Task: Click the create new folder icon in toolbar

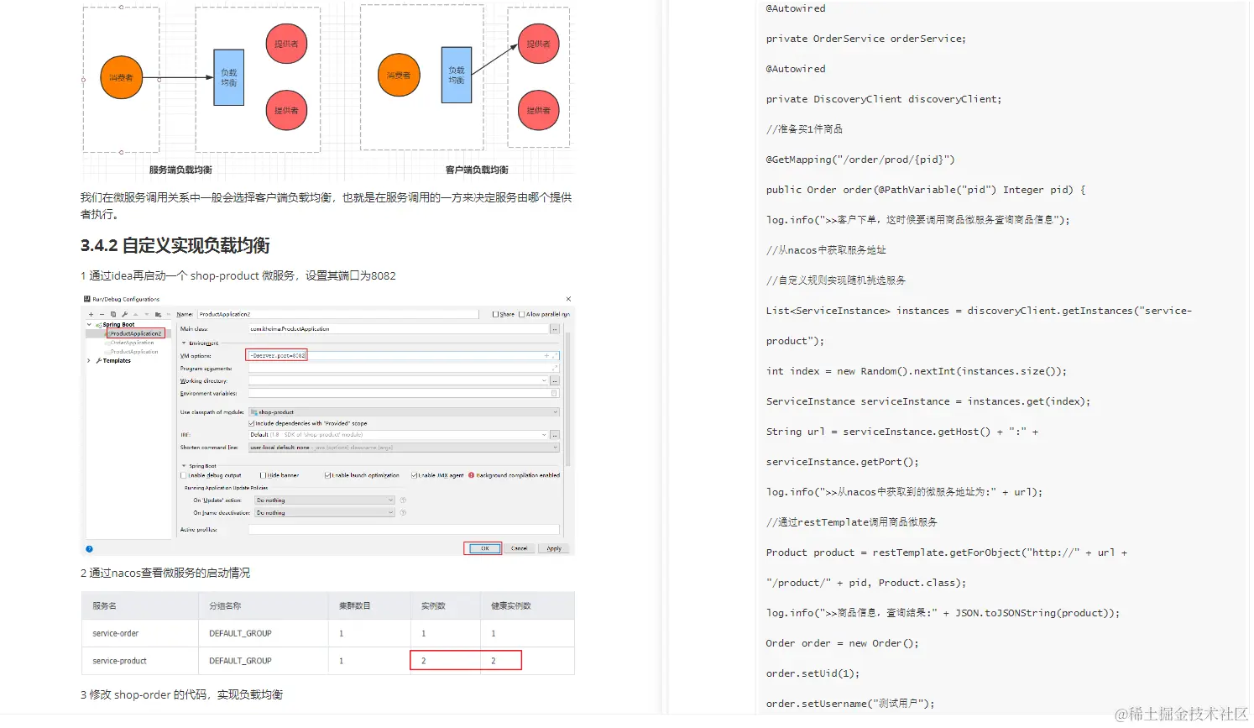Action: click(x=158, y=314)
